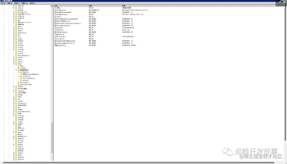Select the TsUsbFlt tree key
Image resolution: width=287 pixels, height=164 pixels.
[x=21, y=118]
